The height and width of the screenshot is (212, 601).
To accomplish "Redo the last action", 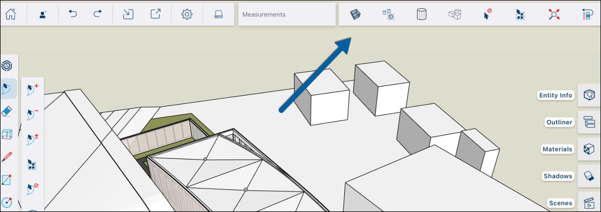I will (97, 14).
